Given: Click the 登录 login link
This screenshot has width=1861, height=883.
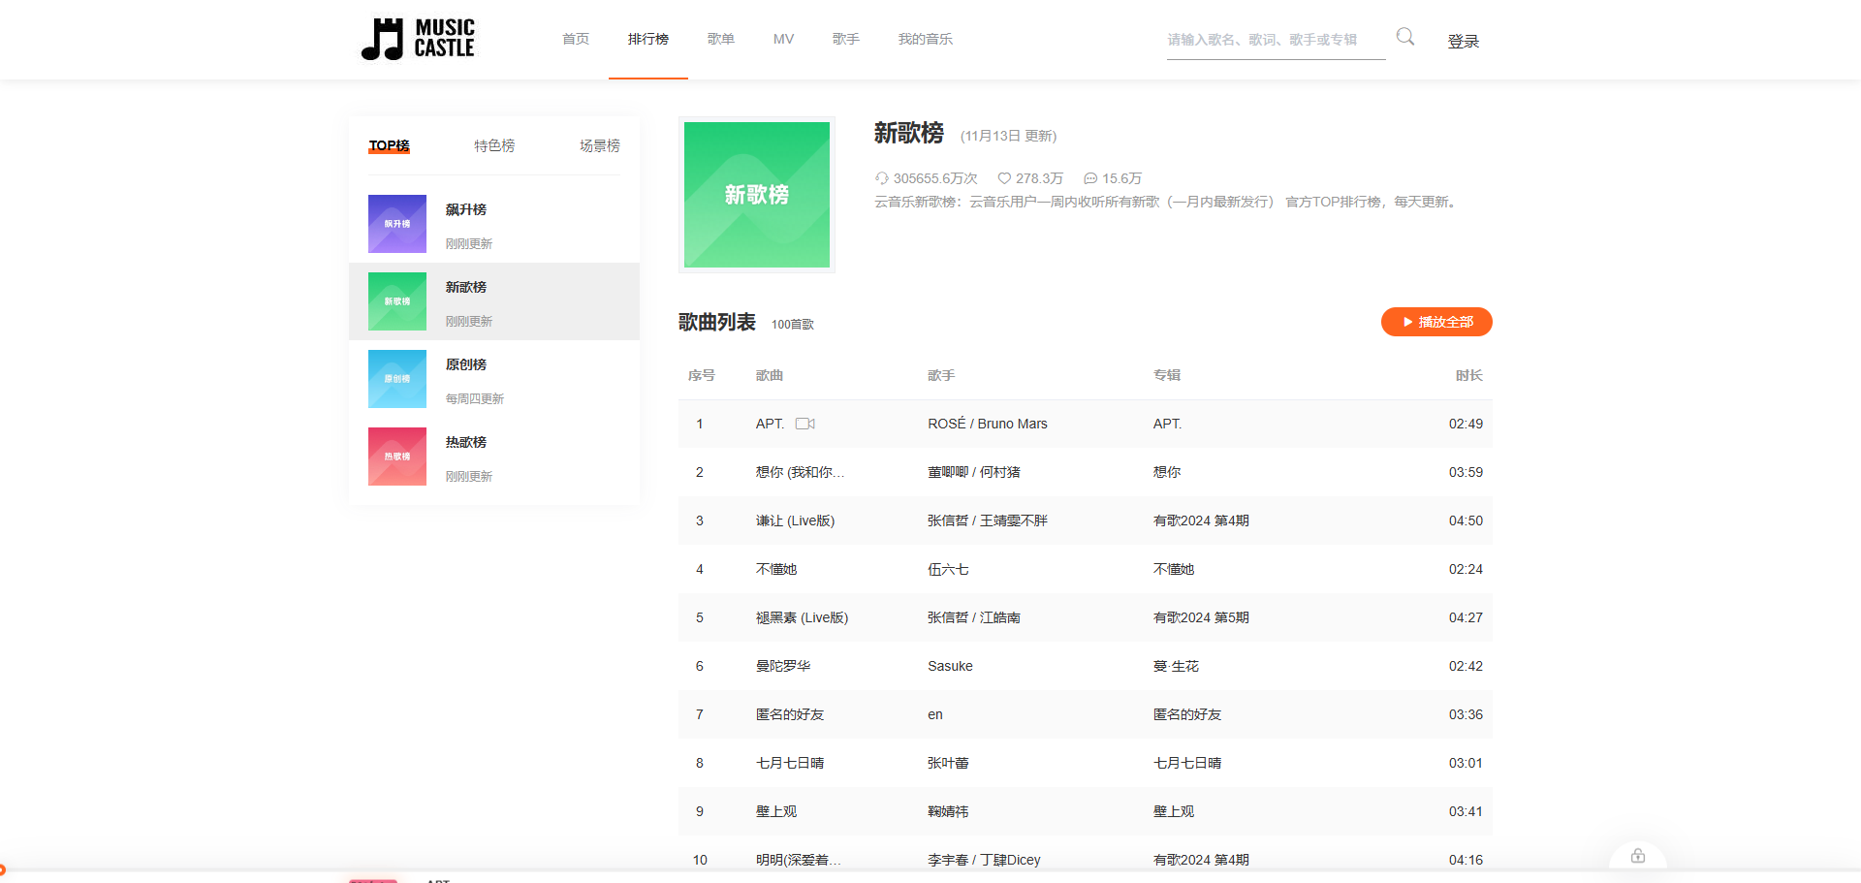Looking at the screenshot, I should [1464, 41].
